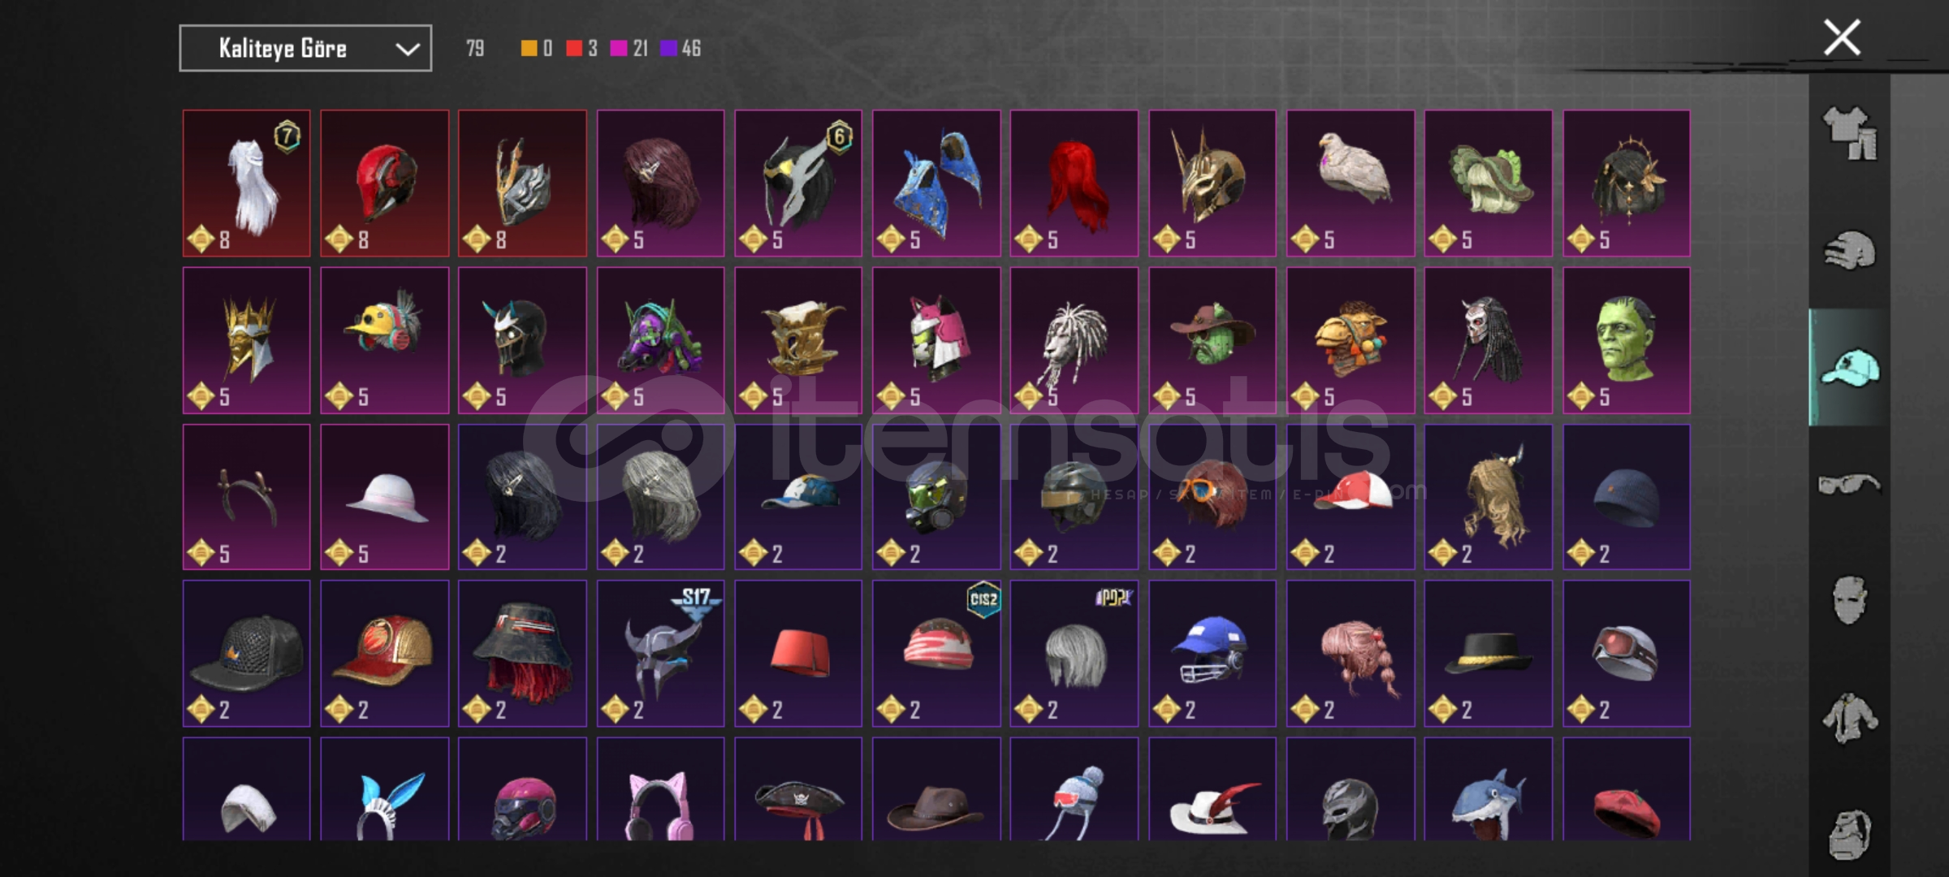Open the face mask category icon
This screenshot has width=1949, height=877.
pyautogui.click(x=1850, y=600)
